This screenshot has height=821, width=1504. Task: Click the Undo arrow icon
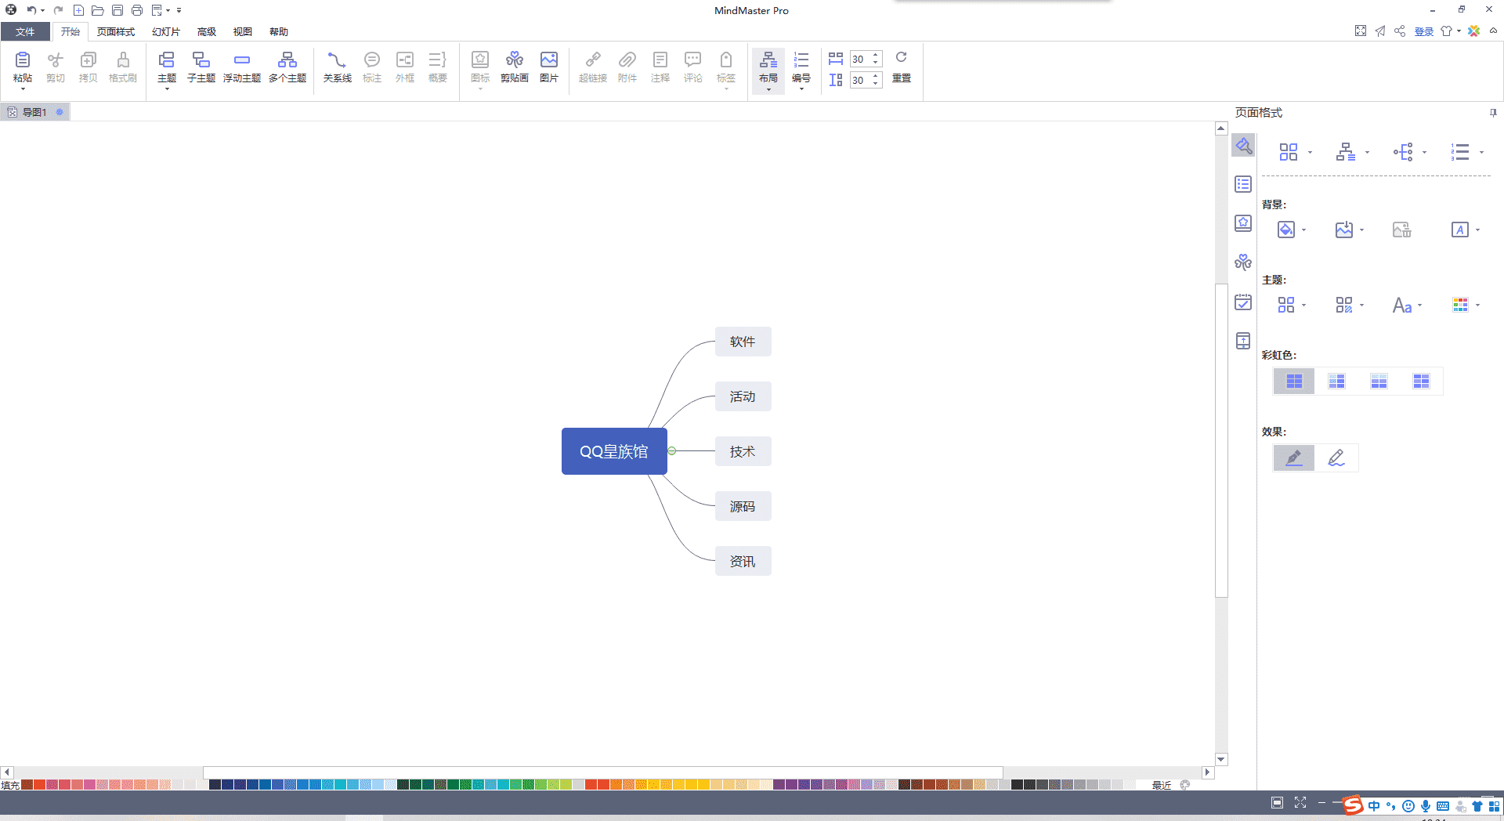point(31,10)
